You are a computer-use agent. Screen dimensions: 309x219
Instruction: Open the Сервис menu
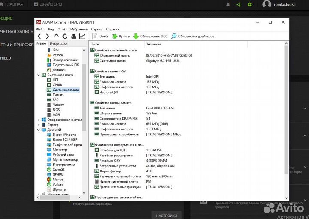(97, 29)
